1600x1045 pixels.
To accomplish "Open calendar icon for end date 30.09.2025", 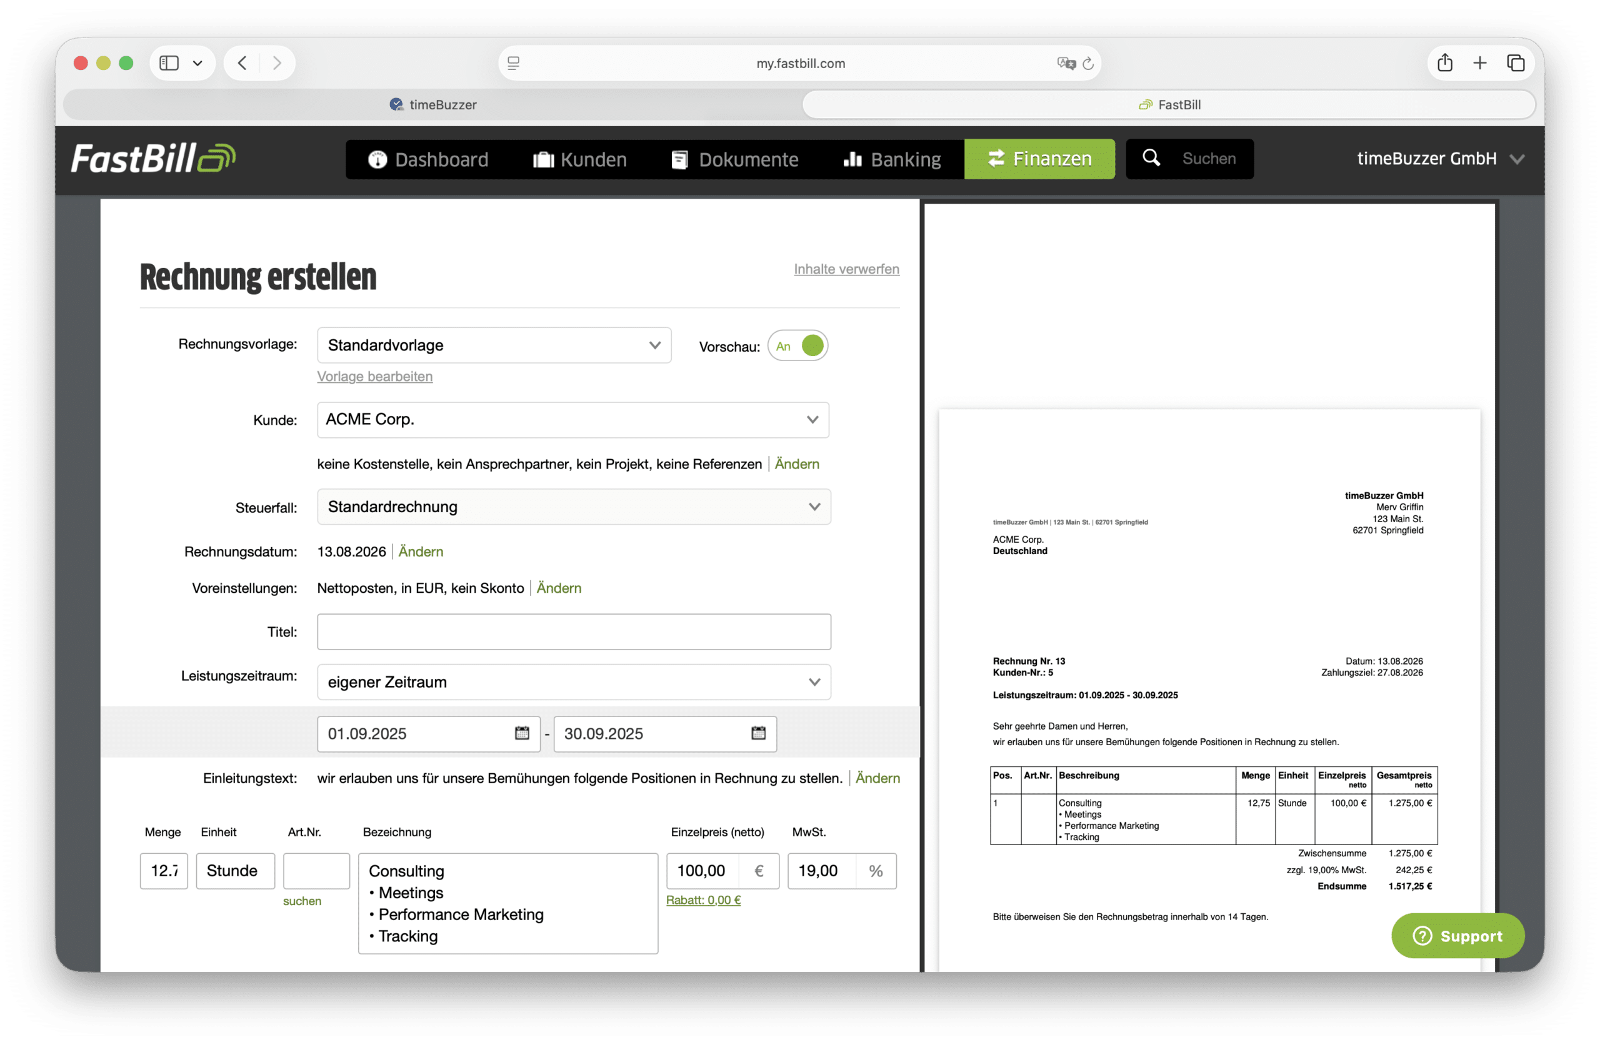I will point(758,733).
